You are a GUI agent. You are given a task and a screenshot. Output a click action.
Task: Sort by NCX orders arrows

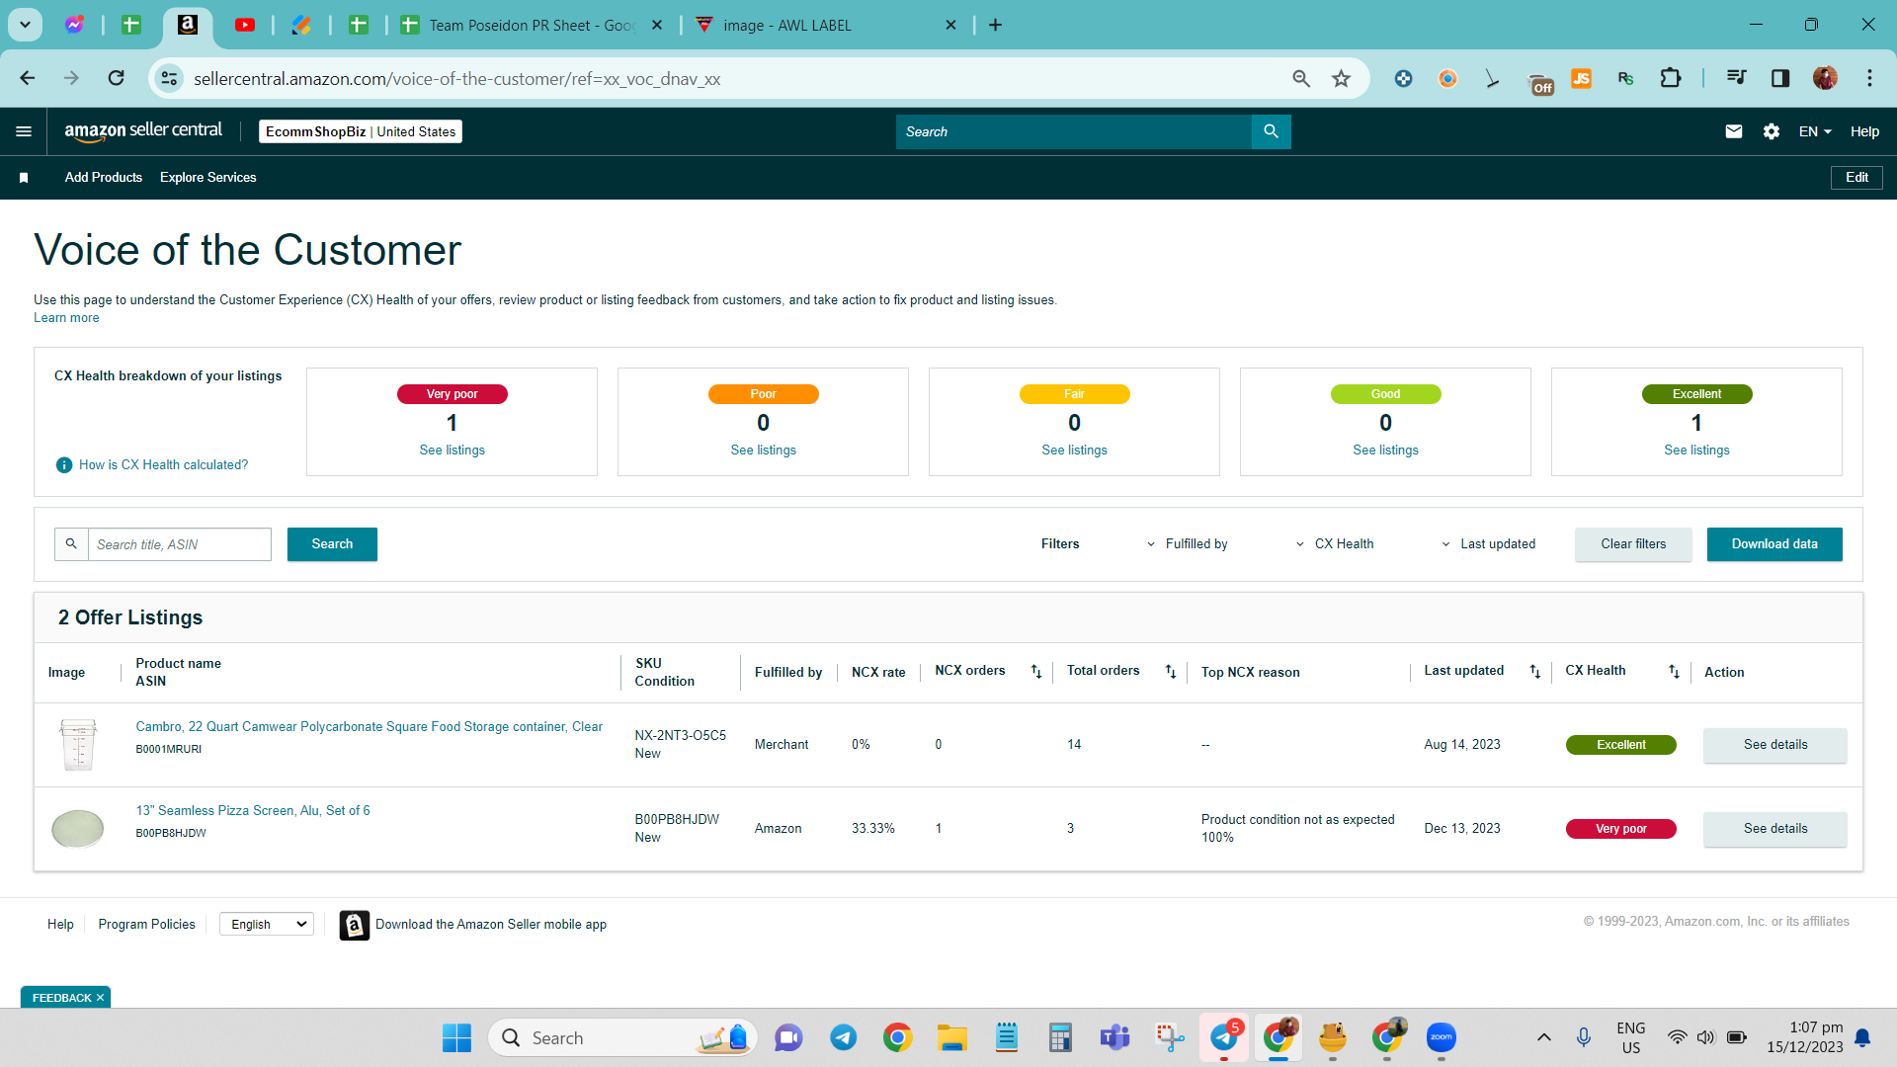click(x=1036, y=672)
